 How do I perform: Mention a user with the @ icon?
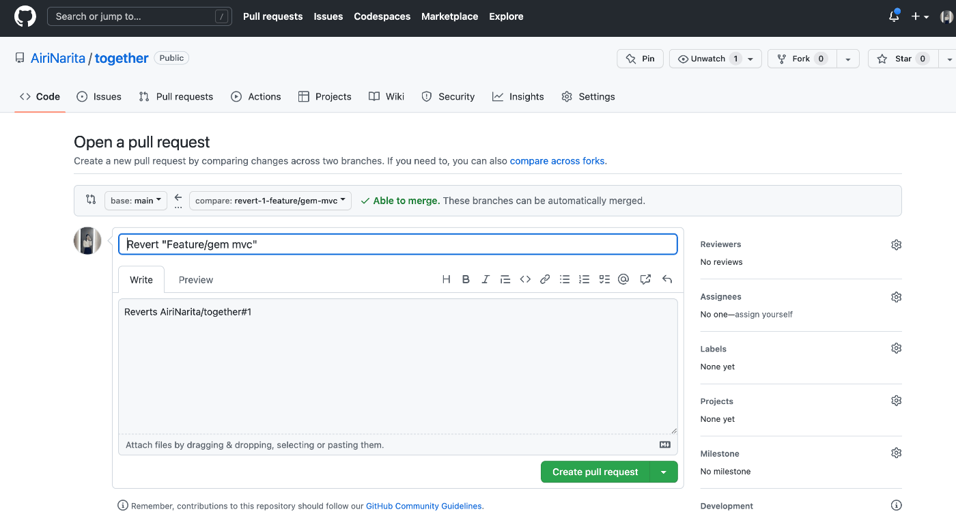pyautogui.click(x=623, y=279)
